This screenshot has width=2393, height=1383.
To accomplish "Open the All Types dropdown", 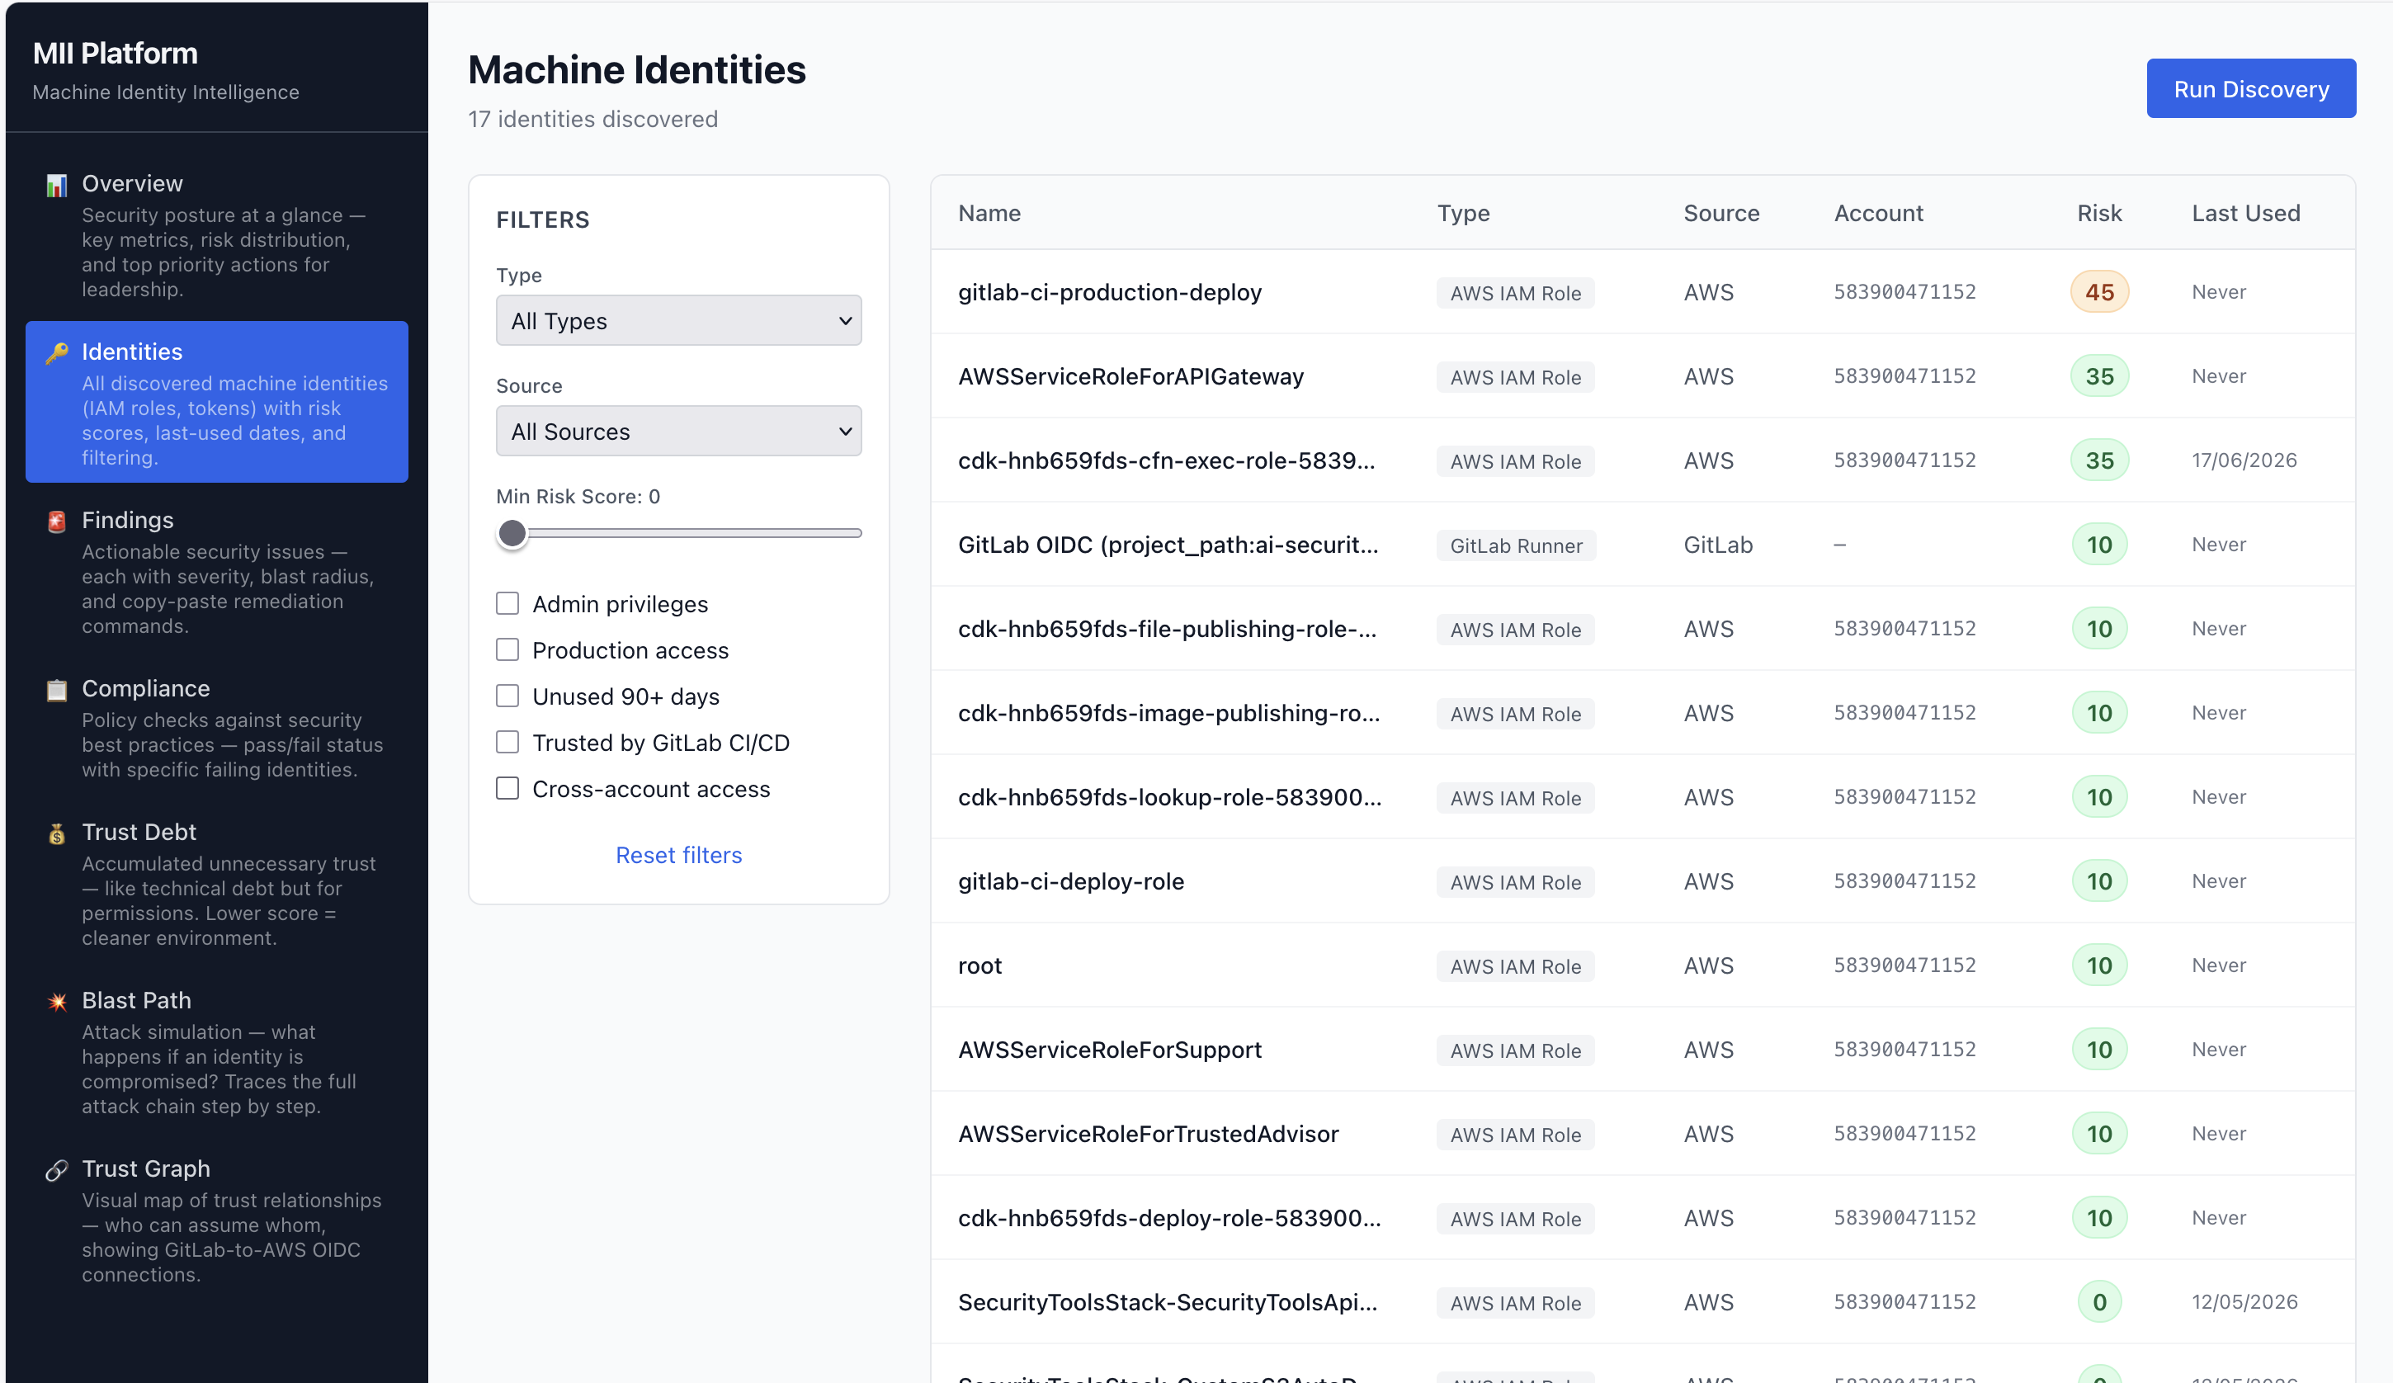I will click(x=678, y=321).
